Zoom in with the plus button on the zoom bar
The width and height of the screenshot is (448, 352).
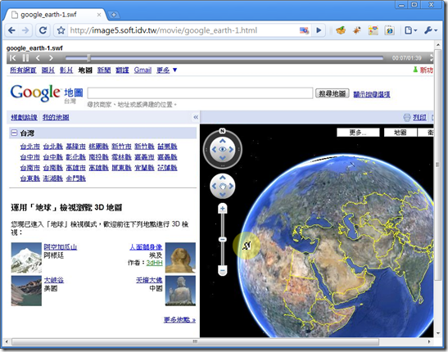222,209
